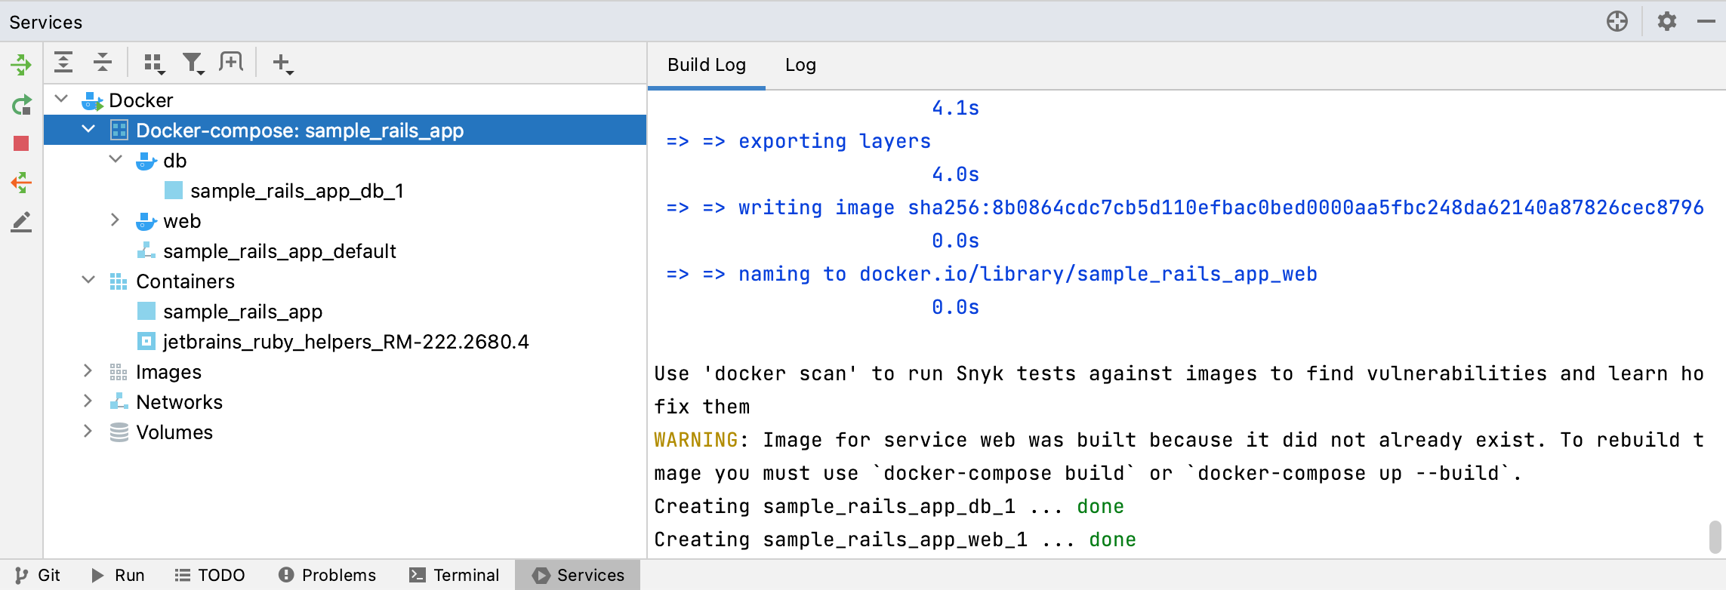Click the build log vertical scrollbar thumb
The width and height of the screenshot is (1726, 590).
(x=1715, y=536)
